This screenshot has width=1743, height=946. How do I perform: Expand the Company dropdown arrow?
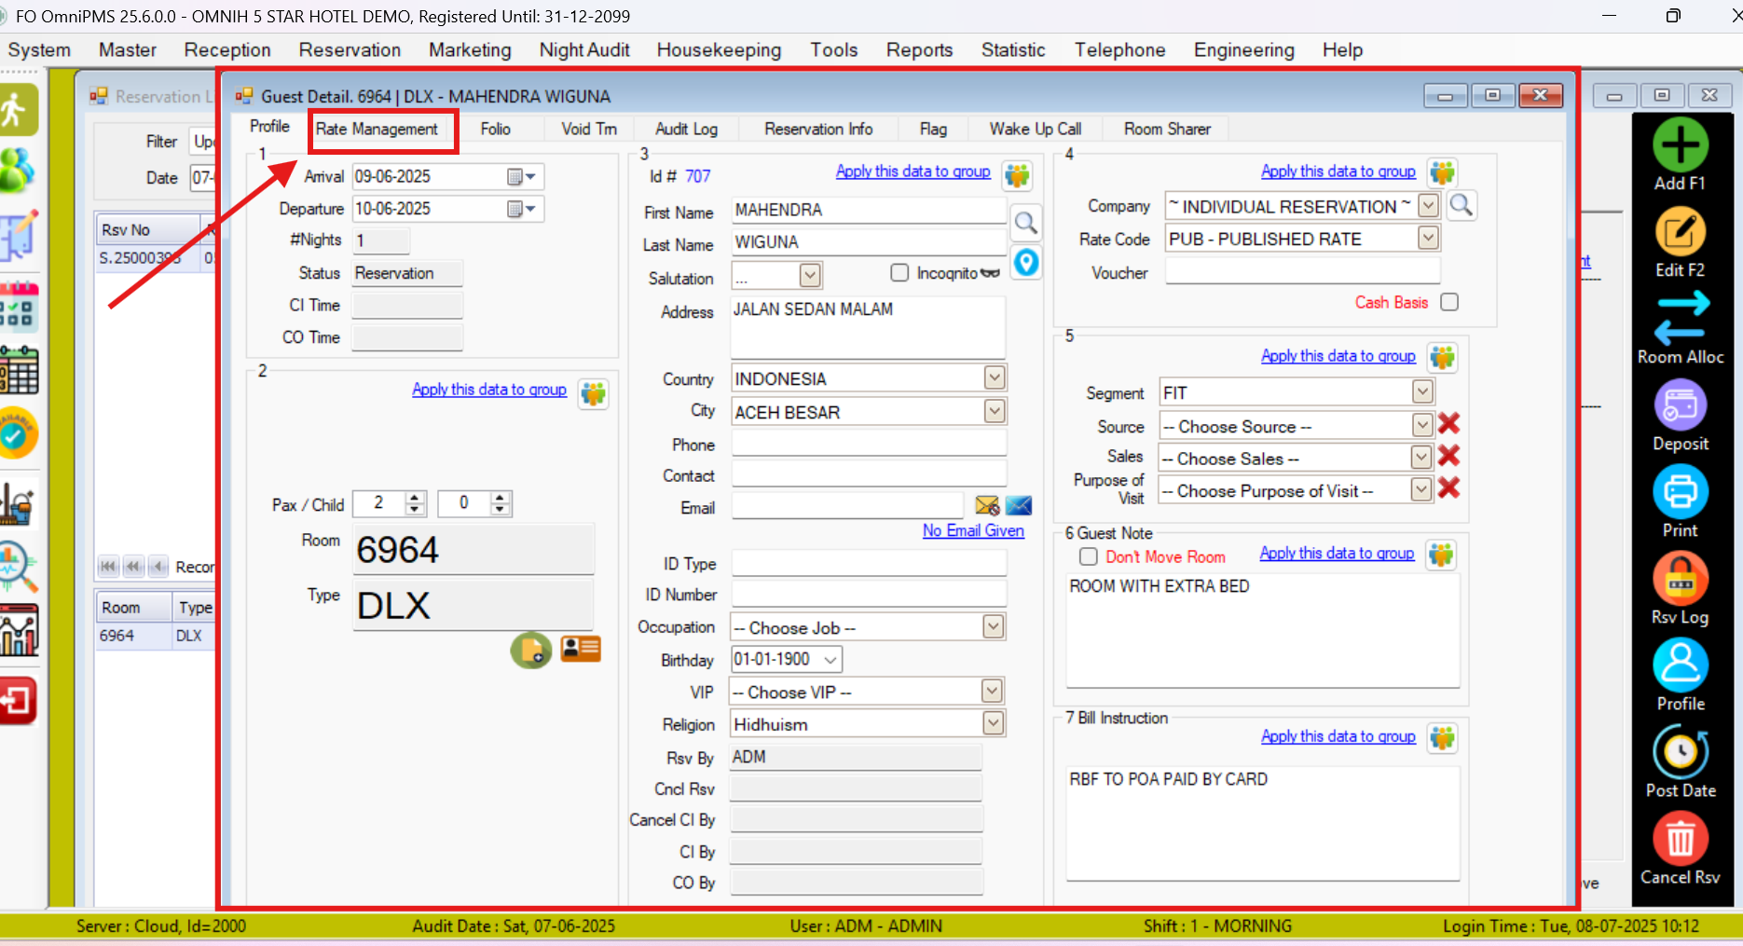tap(1428, 205)
